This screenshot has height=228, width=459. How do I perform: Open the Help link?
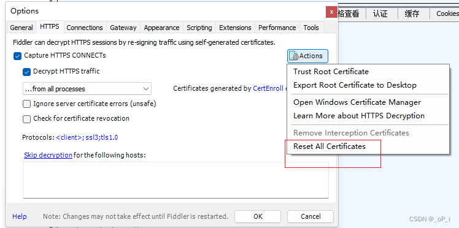click(19, 216)
